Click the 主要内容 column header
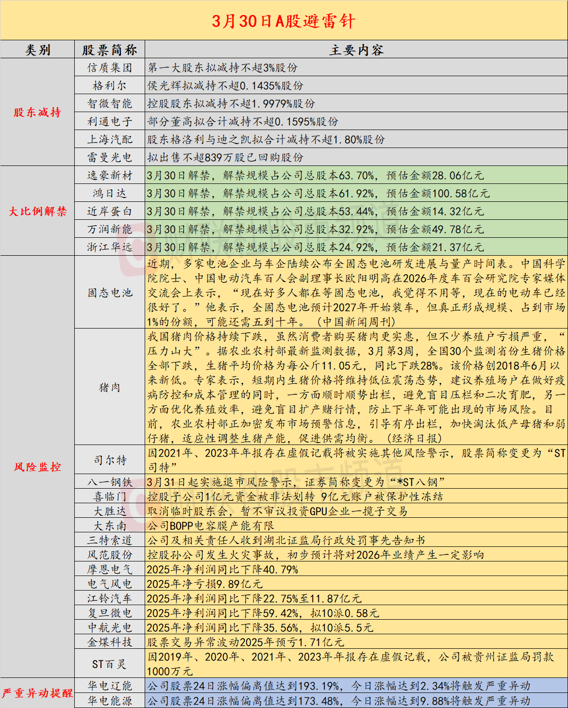568x708 pixels. point(356,50)
